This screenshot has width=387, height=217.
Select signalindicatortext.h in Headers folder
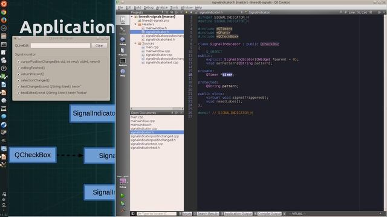click(160, 39)
